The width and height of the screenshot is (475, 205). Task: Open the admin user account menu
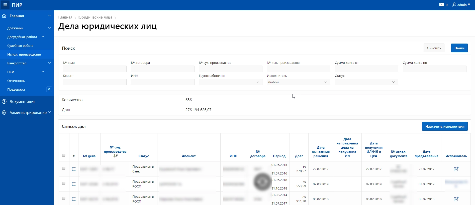(x=461, y=5)
